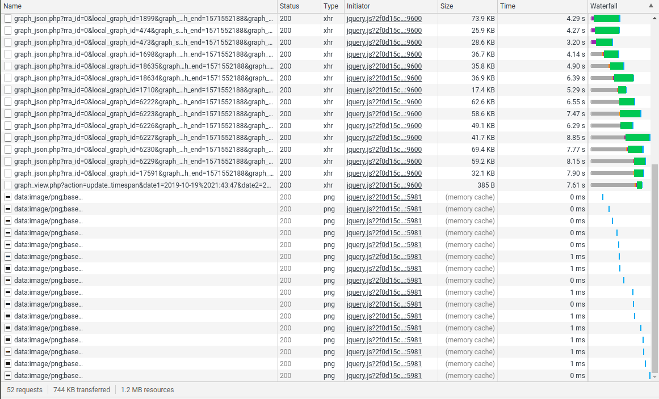Click the 36.7 KB size cell
This screenshot has height=399, width=659.
pos(483,54)
